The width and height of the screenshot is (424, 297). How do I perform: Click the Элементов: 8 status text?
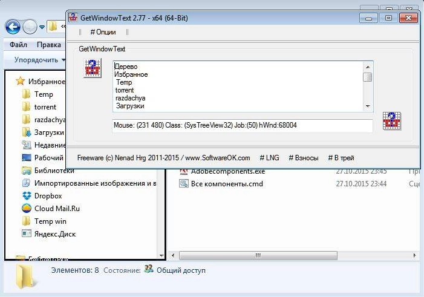click(x=75, y=270)
